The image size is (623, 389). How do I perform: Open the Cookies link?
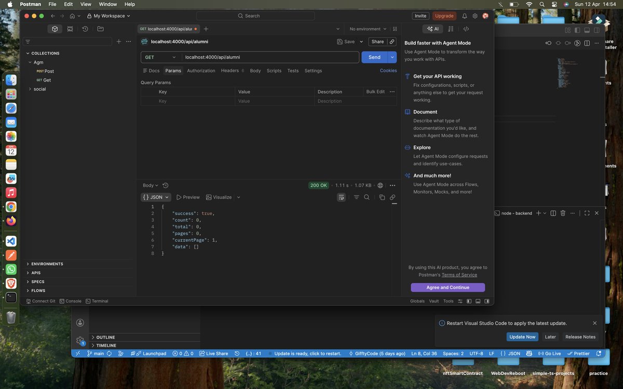coord(388,71)
